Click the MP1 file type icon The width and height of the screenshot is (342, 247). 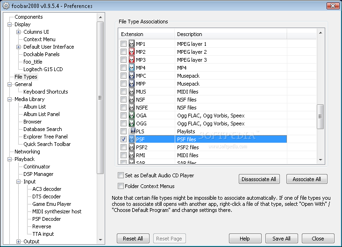click(x=132, y=44)
